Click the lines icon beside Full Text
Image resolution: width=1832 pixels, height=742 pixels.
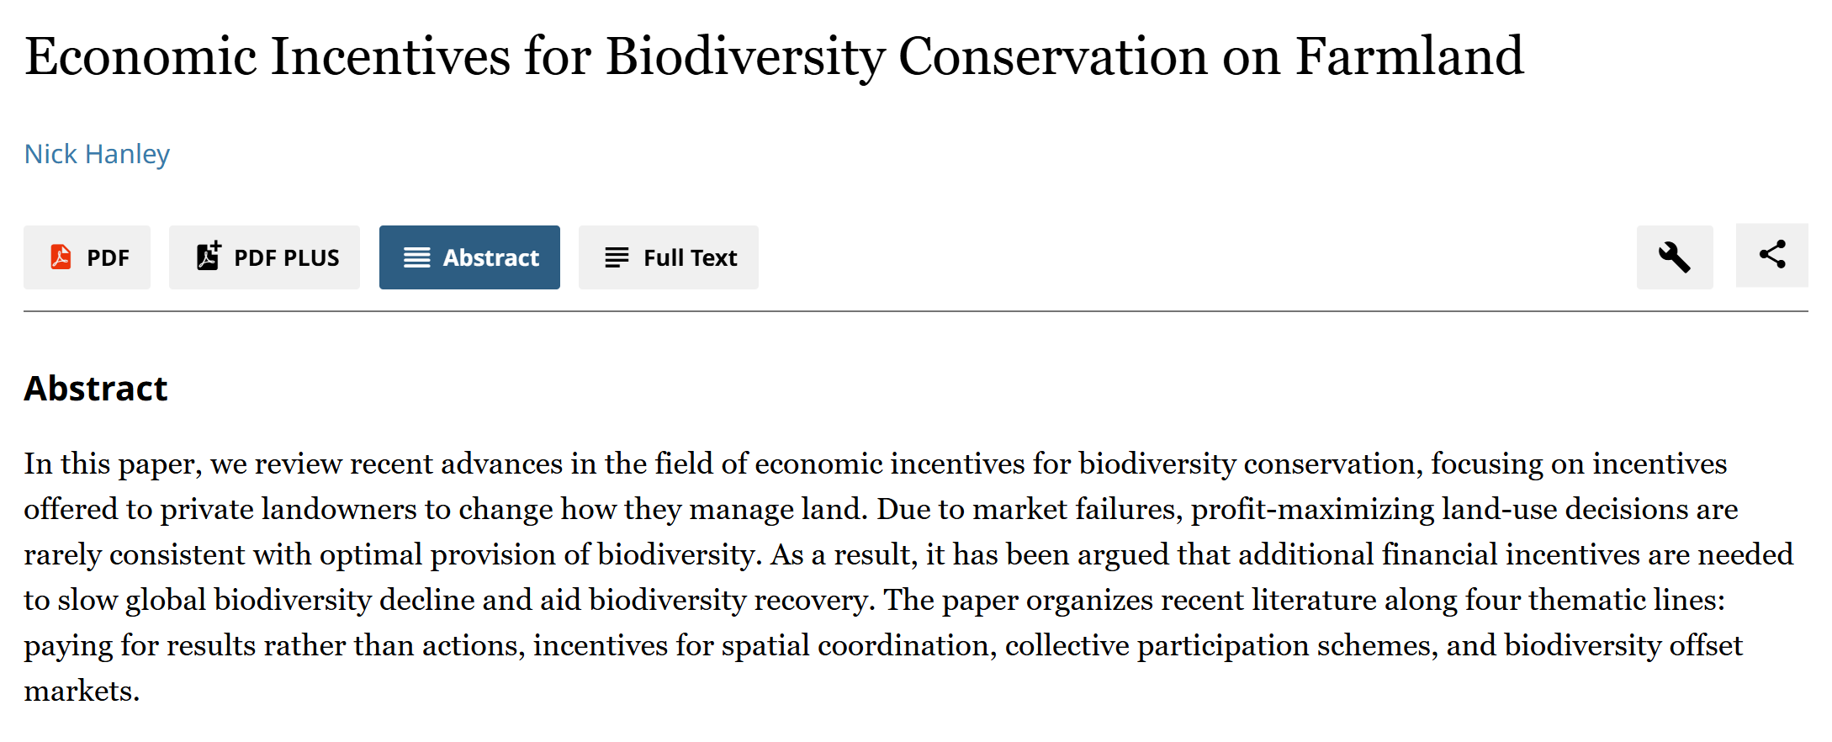[617, 257]
